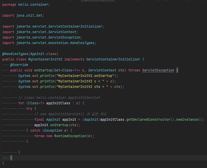The image size is (207, 168).
Task: Click the final closing brace of the class
Action: 3,163
